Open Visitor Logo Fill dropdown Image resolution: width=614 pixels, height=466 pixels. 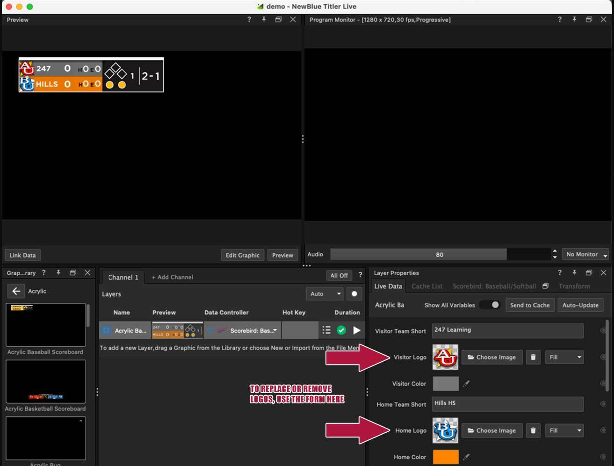point(564,357)
